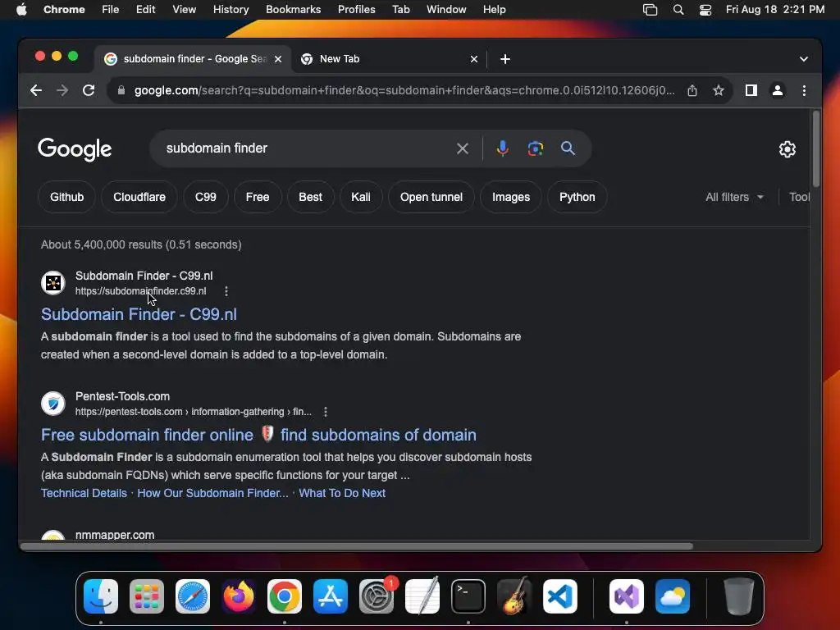Click the Chrome forward arrow

62,90
